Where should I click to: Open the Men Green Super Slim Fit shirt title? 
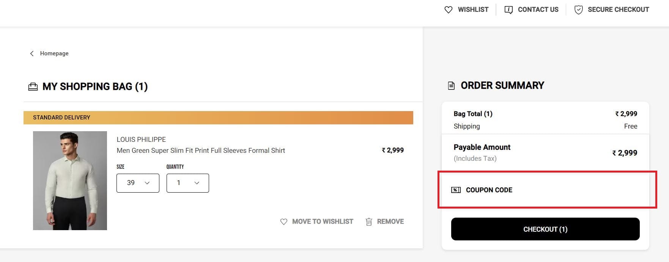coord(201,151)
